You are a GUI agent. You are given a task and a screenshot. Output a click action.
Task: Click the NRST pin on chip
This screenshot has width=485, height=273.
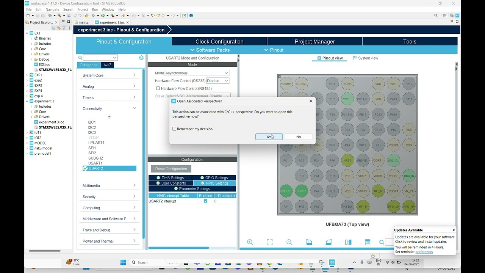click(347, 160)
